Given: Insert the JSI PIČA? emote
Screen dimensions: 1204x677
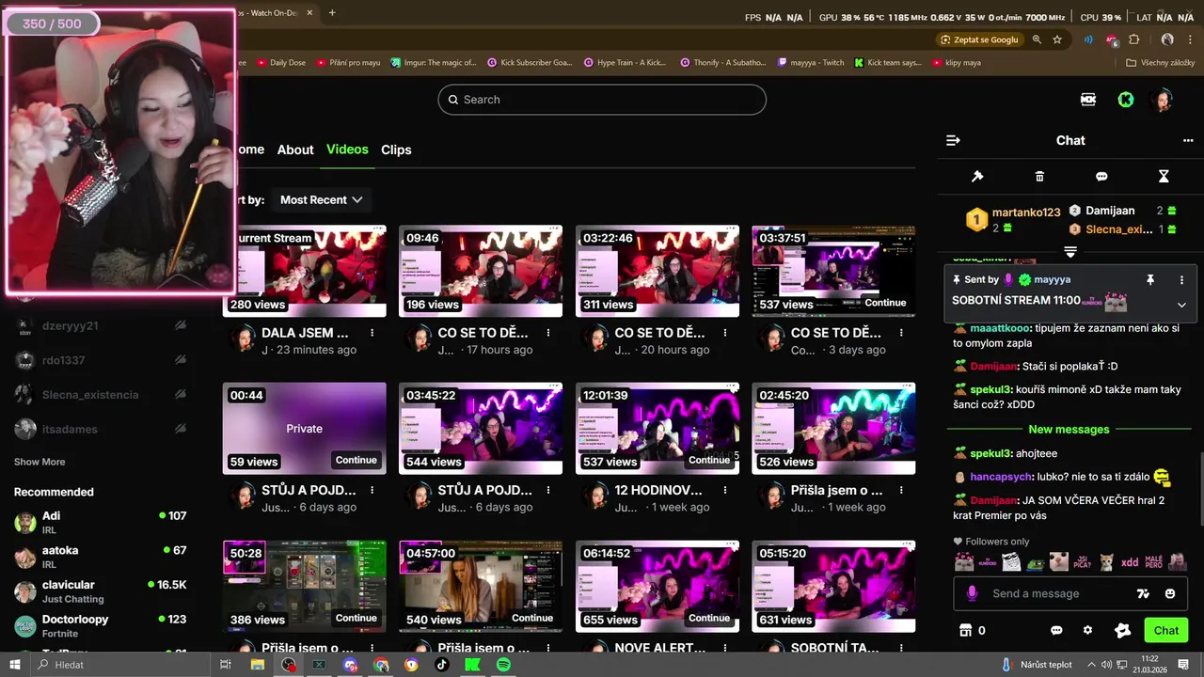Looking at the screenshot, I should tap(1083, 562).
